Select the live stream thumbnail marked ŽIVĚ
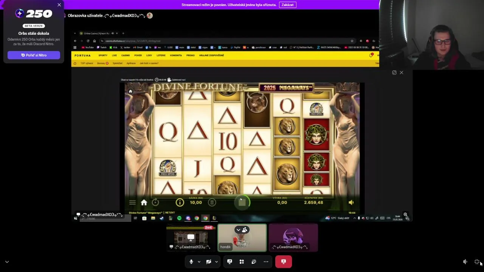484x272 pixels. (191, 238)
